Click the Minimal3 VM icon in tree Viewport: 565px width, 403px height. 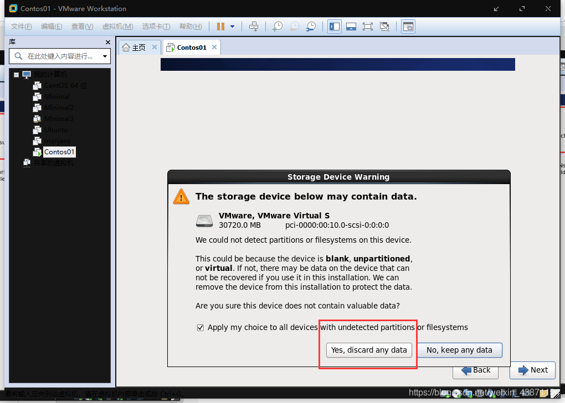pyautogui.click(x=37, y=119)
